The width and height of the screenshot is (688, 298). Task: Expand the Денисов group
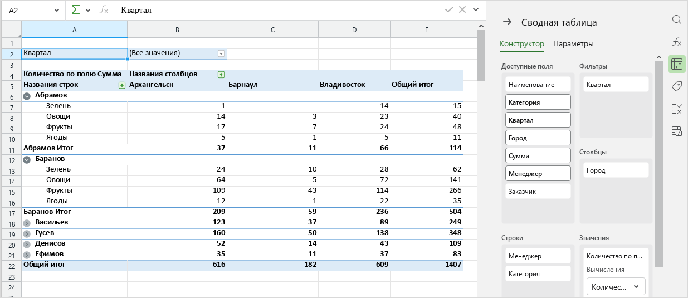coord(27,244)
